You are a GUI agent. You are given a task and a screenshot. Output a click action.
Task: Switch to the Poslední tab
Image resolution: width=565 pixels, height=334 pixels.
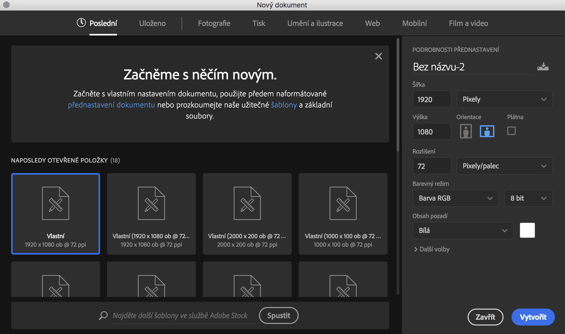point(103,23)
